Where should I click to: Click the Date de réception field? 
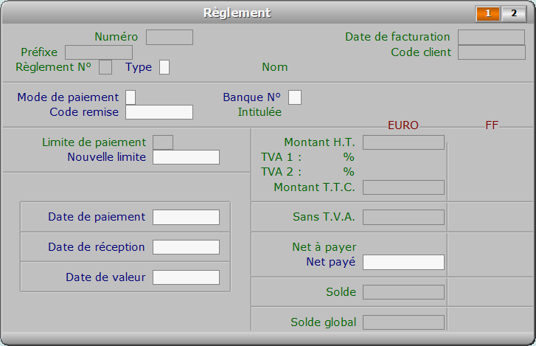click(186, 247)
